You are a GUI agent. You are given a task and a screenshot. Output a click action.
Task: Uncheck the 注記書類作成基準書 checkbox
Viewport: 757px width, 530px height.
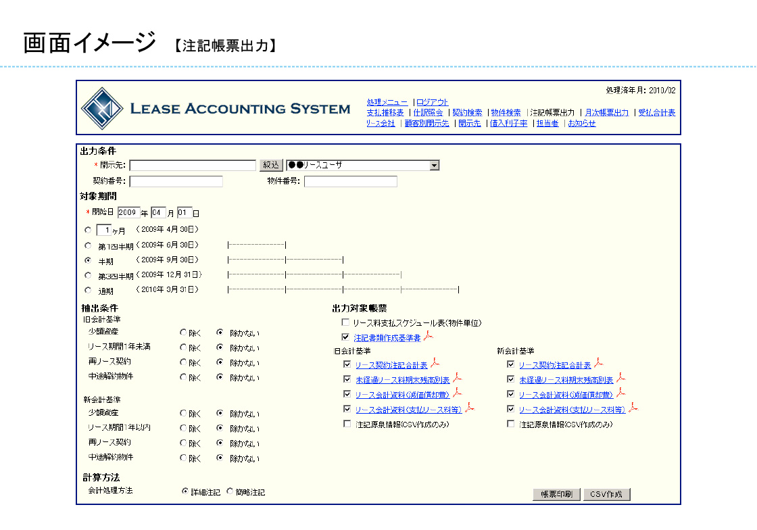[x=345, y=337]
